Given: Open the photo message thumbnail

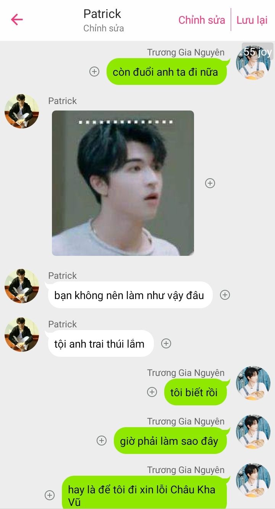Looking at the screenshot, I should [x=123, y=183].
